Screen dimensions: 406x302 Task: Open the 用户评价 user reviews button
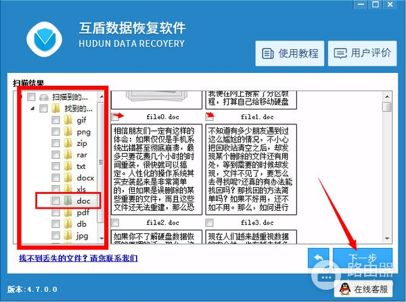[362, 53]
